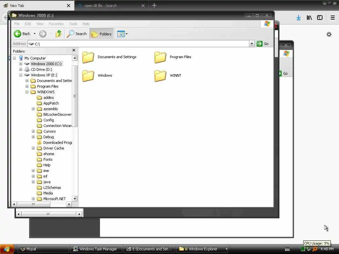Open the browser New Tab tab
The height and width of the screenshot is (254, 339).
37,6
